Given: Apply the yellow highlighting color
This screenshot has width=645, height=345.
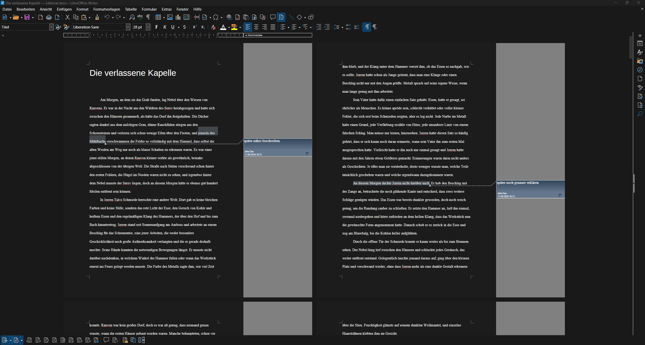Looking at the screenshot, I should click(234, 27).
